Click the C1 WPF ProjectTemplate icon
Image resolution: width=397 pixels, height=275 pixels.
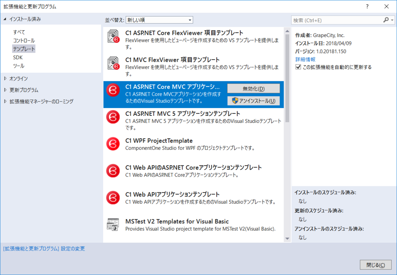pyautogui.click(x=113, y=144)
